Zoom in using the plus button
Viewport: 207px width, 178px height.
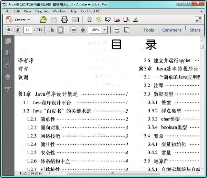pyautogui.click(x=83, y=30)
